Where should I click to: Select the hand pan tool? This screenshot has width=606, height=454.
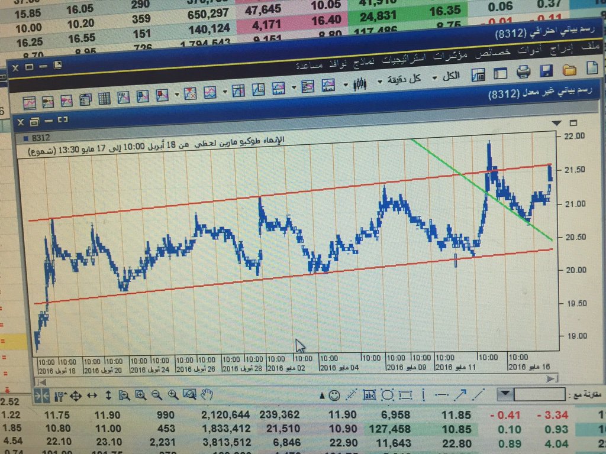(x=207, y=394)
